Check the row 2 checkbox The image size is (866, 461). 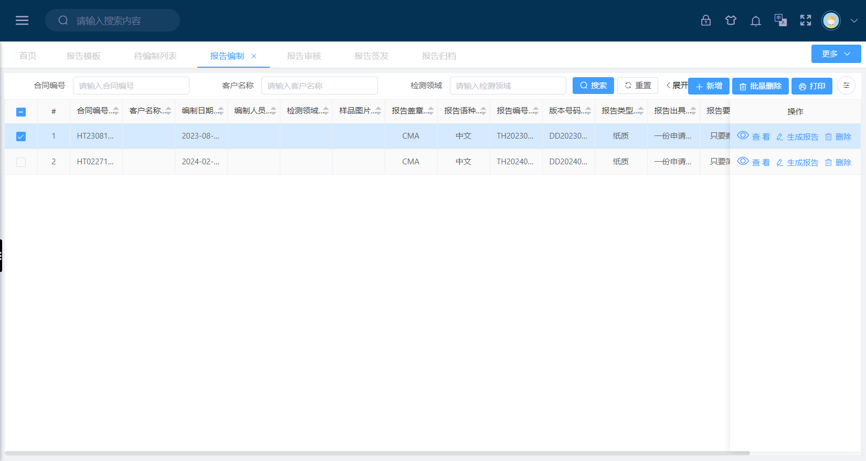[x=21, y=162]
